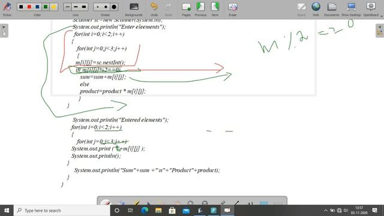
Task: Choose the medium eraser size
Action: coord(106,7)
